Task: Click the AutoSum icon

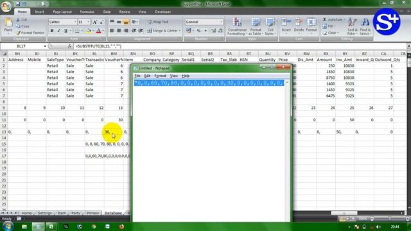Action: point(324,20)
